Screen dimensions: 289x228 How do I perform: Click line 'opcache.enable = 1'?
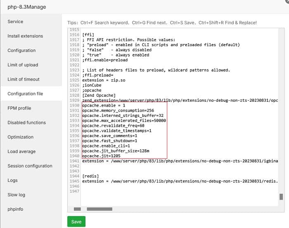coord(104,105)
